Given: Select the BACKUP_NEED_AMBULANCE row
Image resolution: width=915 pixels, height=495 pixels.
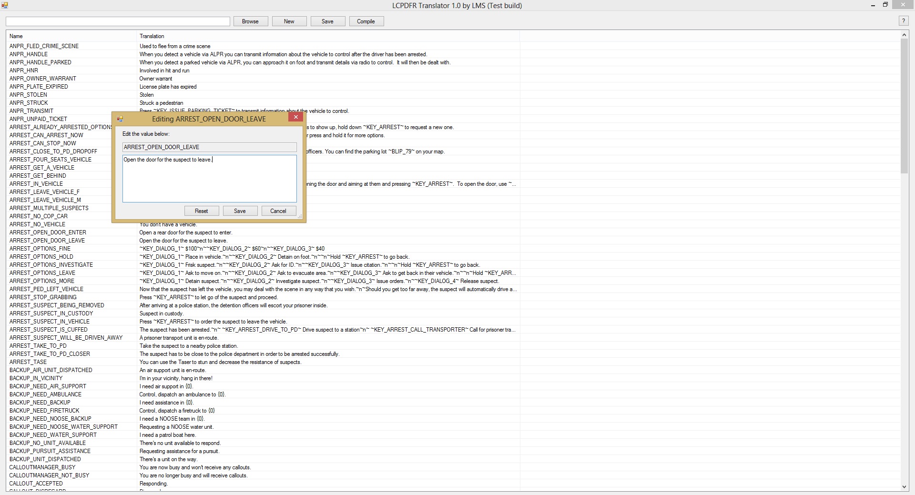Looking at the screenshot, I should tap(46, 394).
